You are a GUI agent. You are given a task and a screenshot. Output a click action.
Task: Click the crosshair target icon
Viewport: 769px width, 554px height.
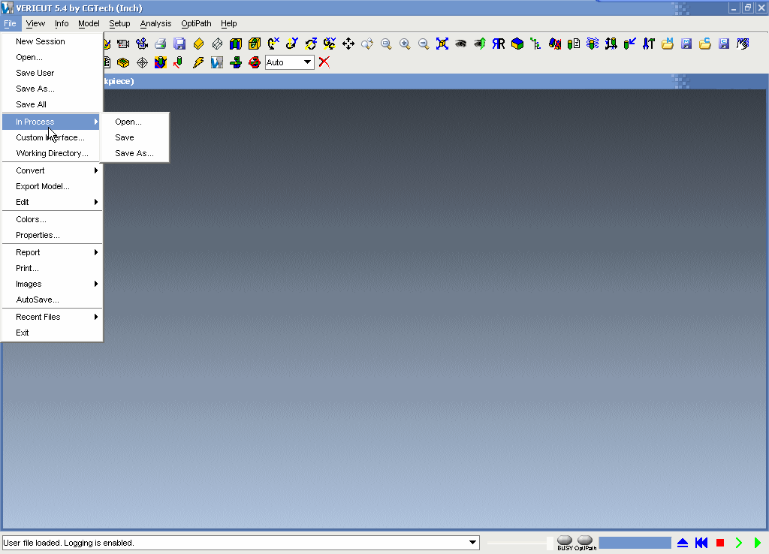(142, 62)
